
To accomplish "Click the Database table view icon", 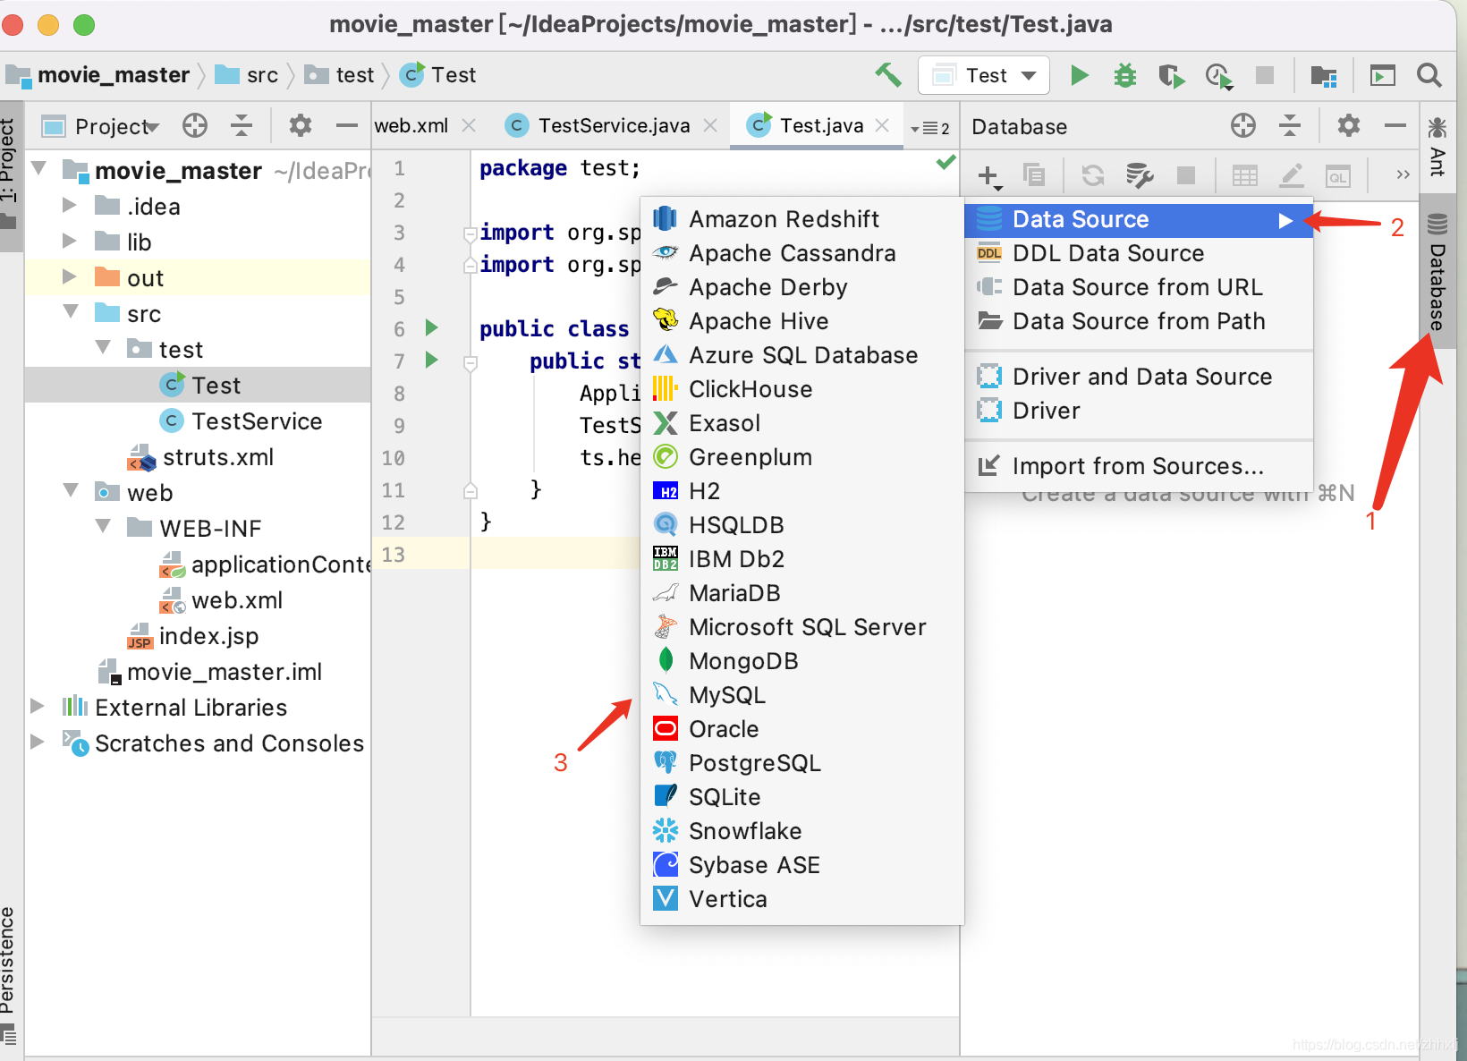I will coord(1244,175).
